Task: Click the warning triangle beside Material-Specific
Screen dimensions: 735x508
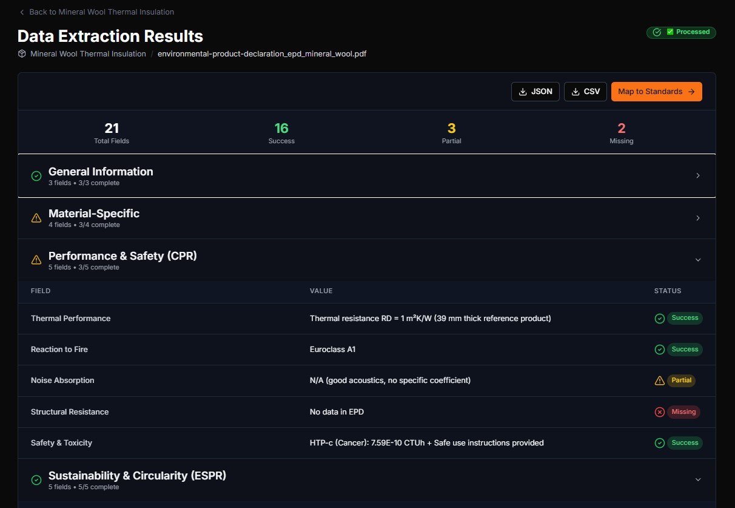Action: tap(36, 218)
